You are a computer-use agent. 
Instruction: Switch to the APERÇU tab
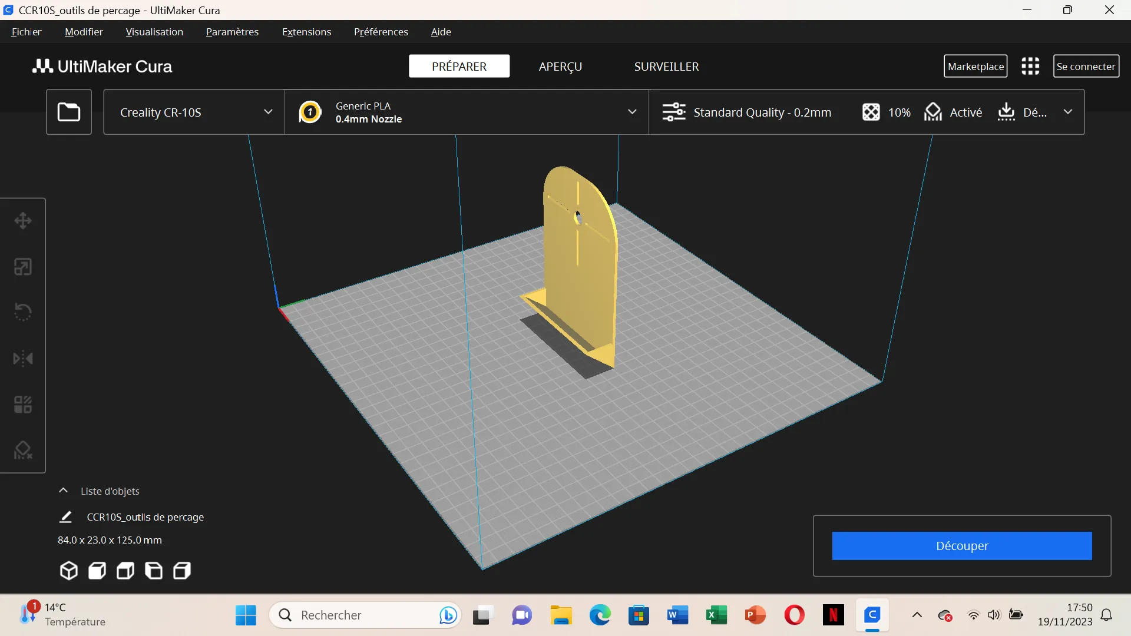(560, 67)
